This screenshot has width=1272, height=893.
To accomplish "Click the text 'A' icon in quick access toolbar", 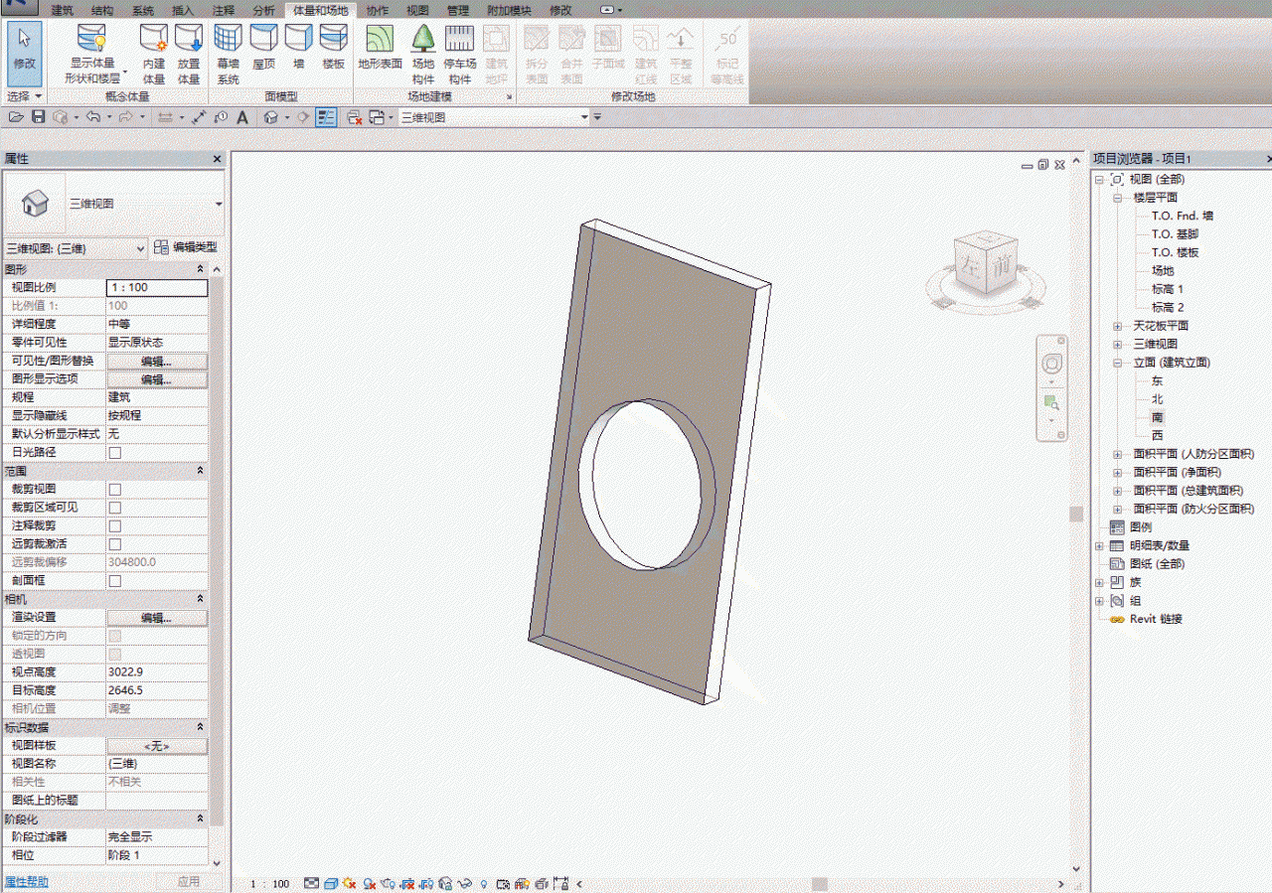I will coord(242,117).
